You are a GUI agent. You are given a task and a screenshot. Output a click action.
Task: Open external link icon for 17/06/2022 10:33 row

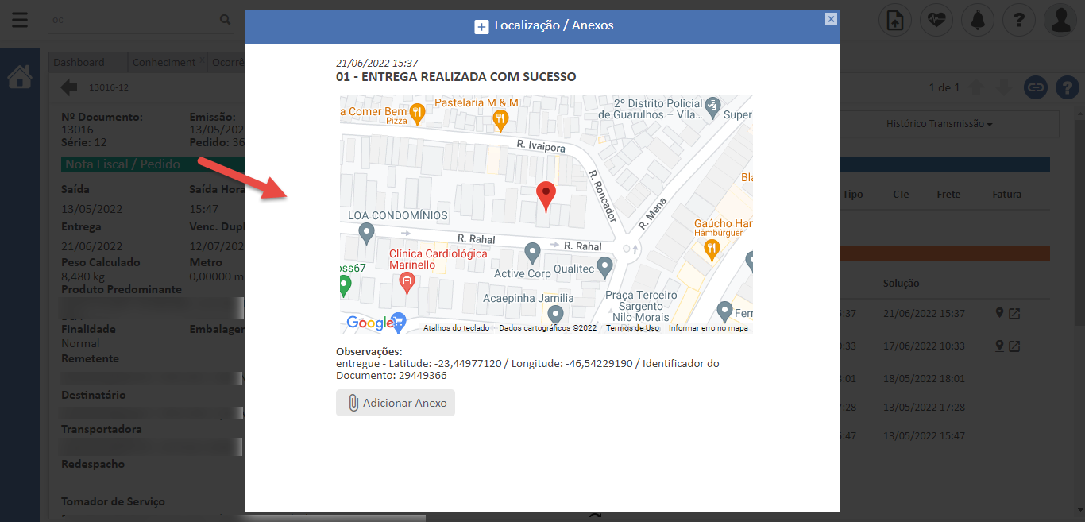coord(1014,346)
